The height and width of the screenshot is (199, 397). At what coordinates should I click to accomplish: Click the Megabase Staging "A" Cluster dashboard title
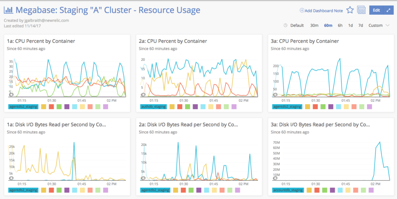pyautogui.click(x=108, y=10)
